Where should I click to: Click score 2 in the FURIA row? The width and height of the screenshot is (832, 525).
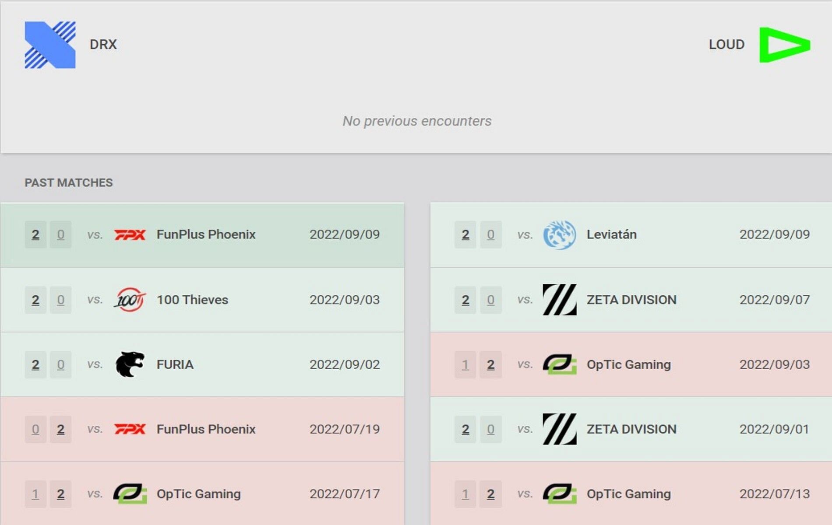click(x=35, y=364)
